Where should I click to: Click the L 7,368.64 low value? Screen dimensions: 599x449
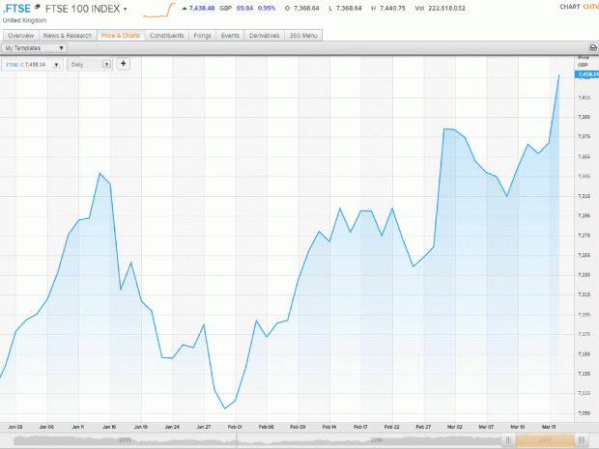coord(345,8)
